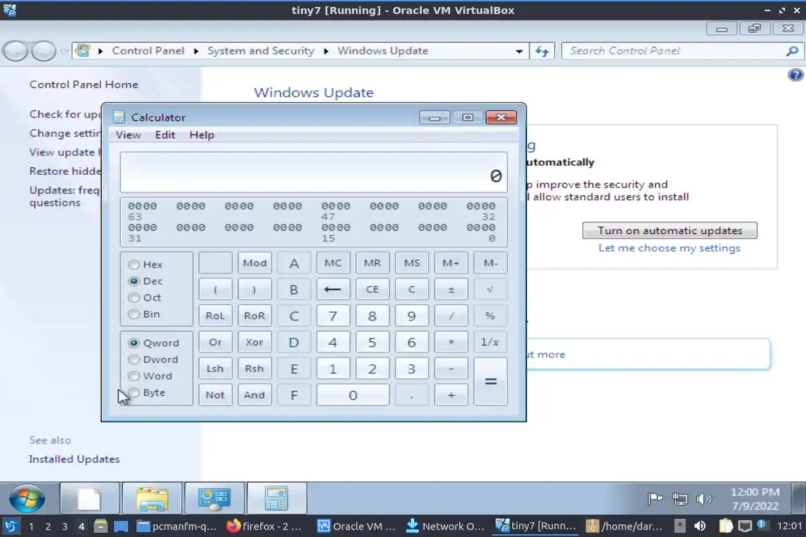This screenshot has height=537, width=806.
Task: Click the square root calculator key
Action: [490, 289]
